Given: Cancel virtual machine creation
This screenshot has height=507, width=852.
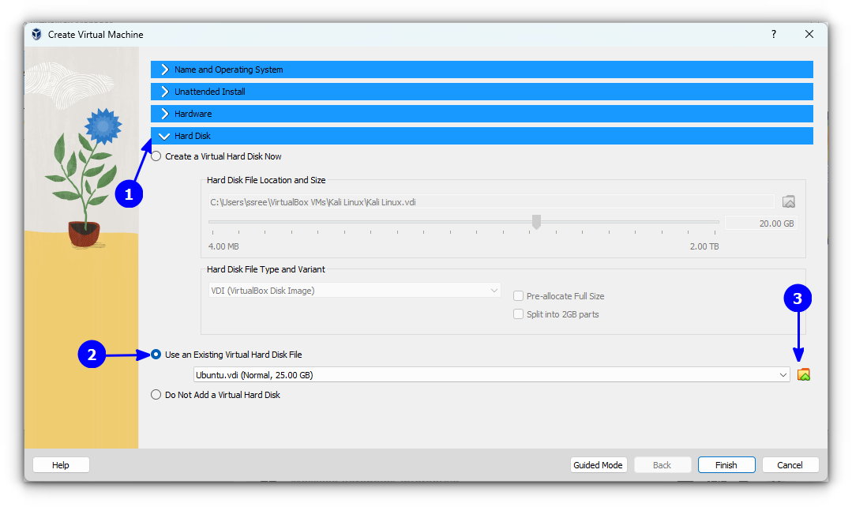Looking at the screenshot, I should point(790,464).
